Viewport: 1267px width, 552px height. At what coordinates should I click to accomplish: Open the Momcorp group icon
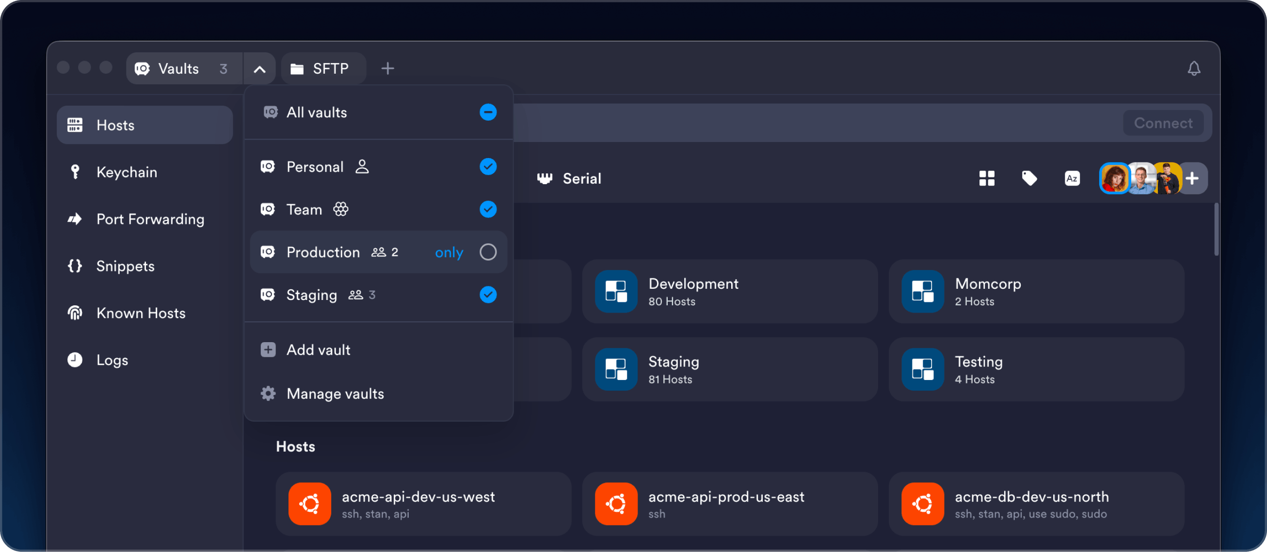pyautogui.click(x=922, y=291)
